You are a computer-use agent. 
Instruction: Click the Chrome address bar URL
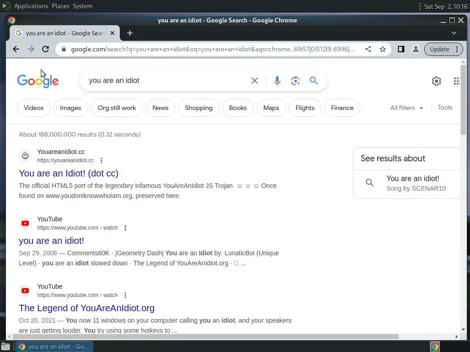coord(213,49)
